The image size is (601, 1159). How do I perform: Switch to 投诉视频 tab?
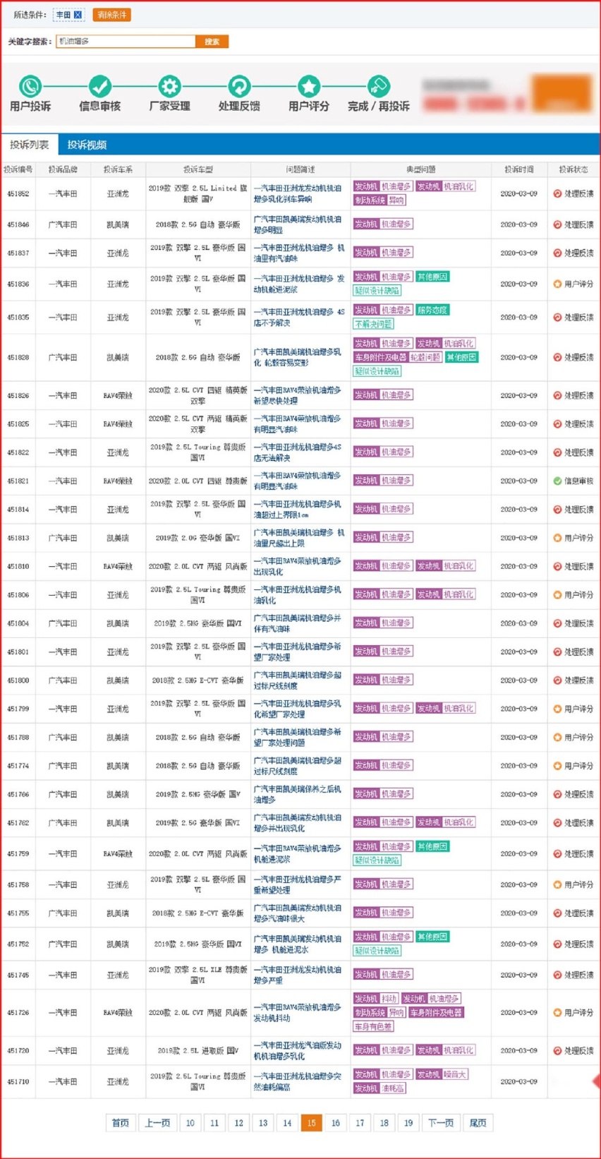click(87, 145)
